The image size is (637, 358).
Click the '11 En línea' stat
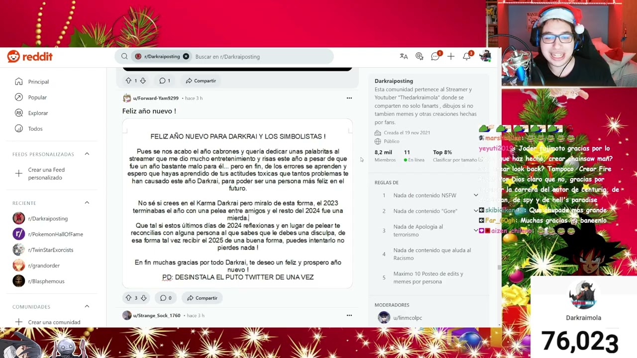(414, 156)
